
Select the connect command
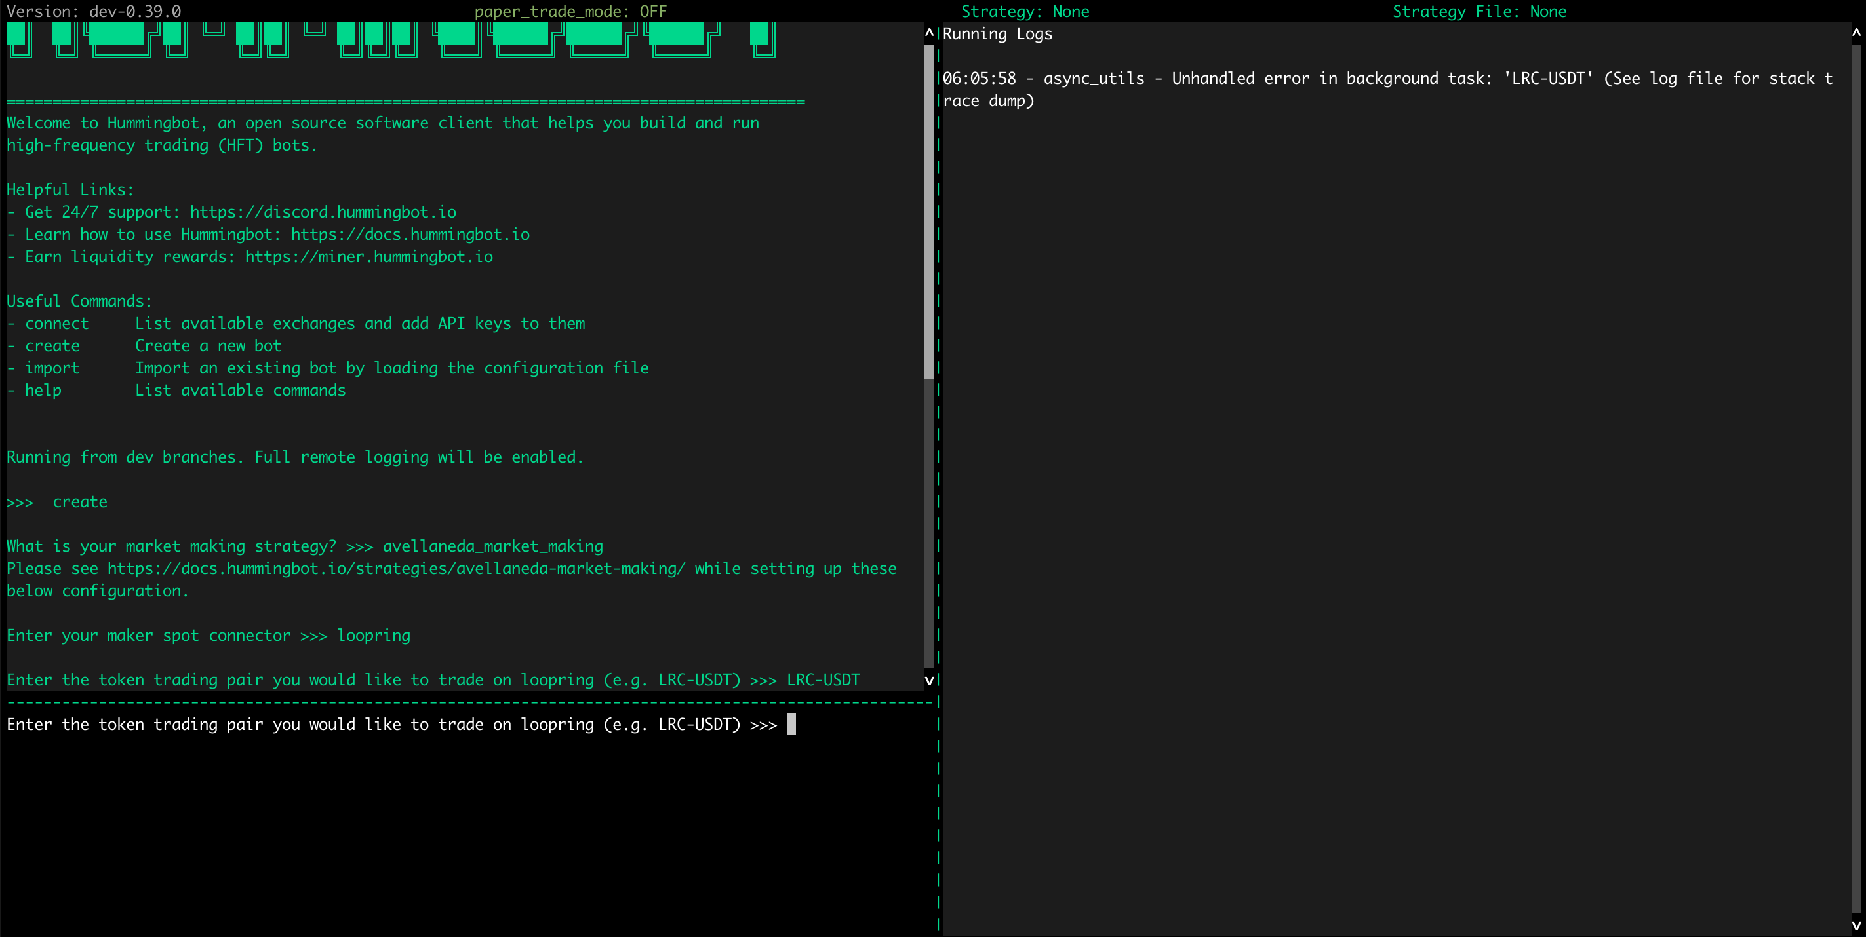(57, 323)
